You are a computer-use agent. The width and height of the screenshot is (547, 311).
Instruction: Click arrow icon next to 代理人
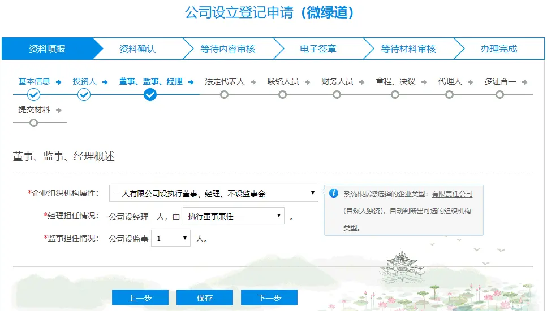coord(470,82)
